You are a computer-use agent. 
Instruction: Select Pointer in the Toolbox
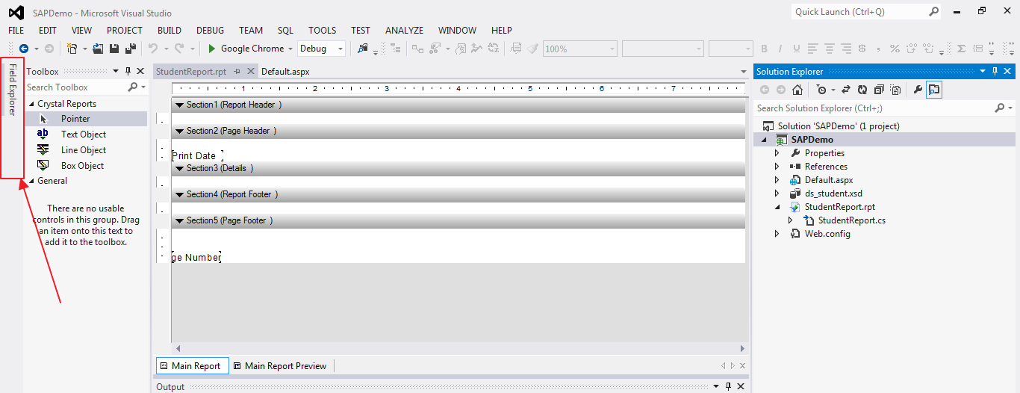(86, 119)
